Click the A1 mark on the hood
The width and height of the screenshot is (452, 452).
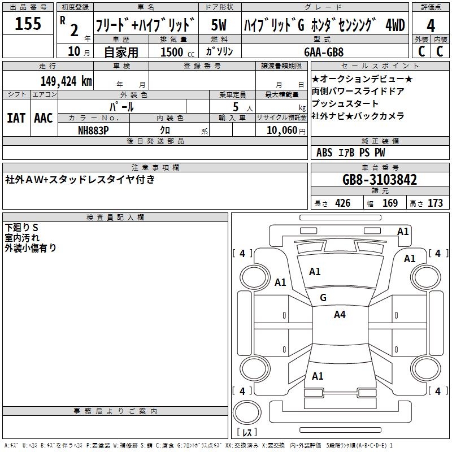coord(315,272)
